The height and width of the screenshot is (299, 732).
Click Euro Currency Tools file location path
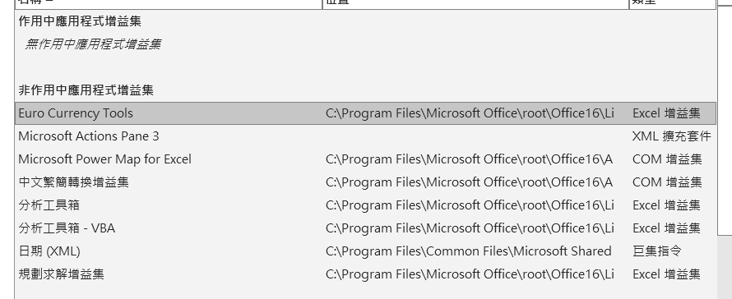[470, 113]
